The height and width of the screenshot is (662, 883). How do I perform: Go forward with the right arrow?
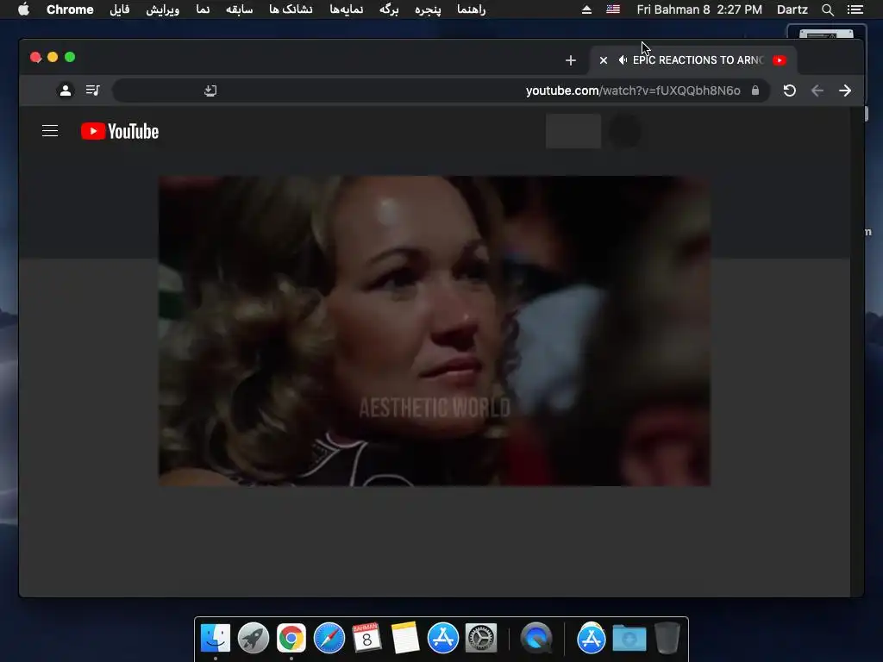[845, 91]
